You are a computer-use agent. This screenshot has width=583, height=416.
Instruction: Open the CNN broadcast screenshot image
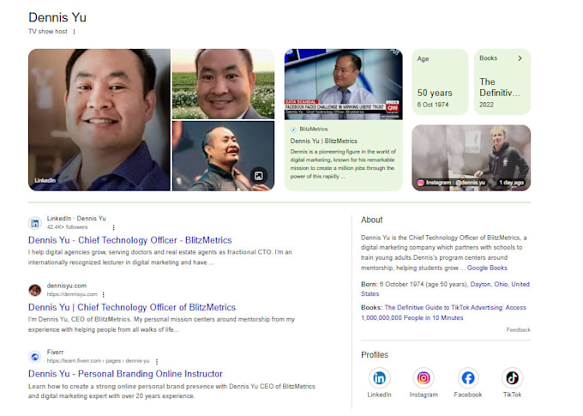[x=344, y=84]
